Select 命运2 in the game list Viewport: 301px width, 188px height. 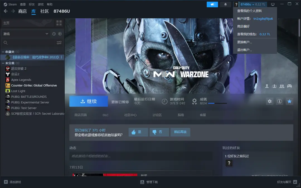click(32, 74)
